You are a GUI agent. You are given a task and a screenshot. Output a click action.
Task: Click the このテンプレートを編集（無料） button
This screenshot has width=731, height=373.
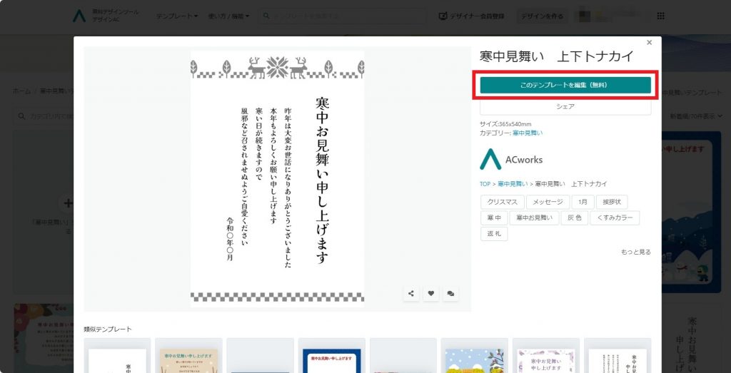coord(565,85)
